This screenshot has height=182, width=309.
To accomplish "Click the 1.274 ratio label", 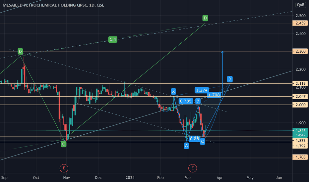I will 202,90.
